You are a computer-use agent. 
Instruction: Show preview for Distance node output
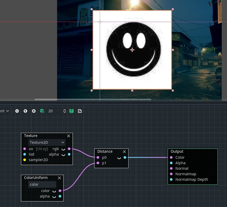(x=119, y=158)
